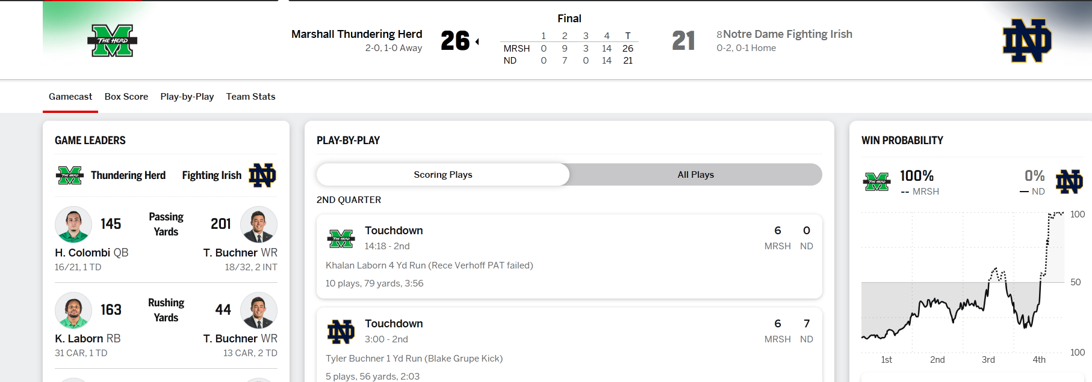The width and height of the screenshot is (1092, 382).
Task: Click Notre Dame logo in Game Leaders panel
Action: 262,175
